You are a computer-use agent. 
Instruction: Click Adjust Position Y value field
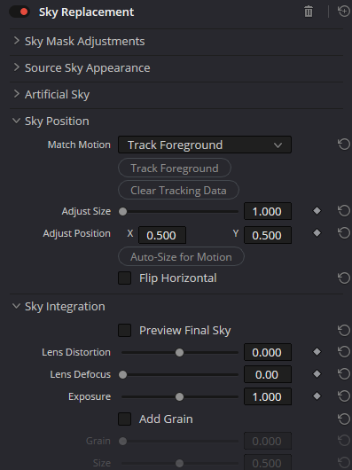pos(268,235)
